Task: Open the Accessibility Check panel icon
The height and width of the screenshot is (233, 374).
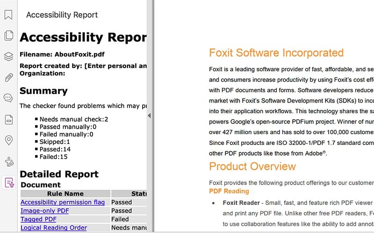Action: pos(9,162)
